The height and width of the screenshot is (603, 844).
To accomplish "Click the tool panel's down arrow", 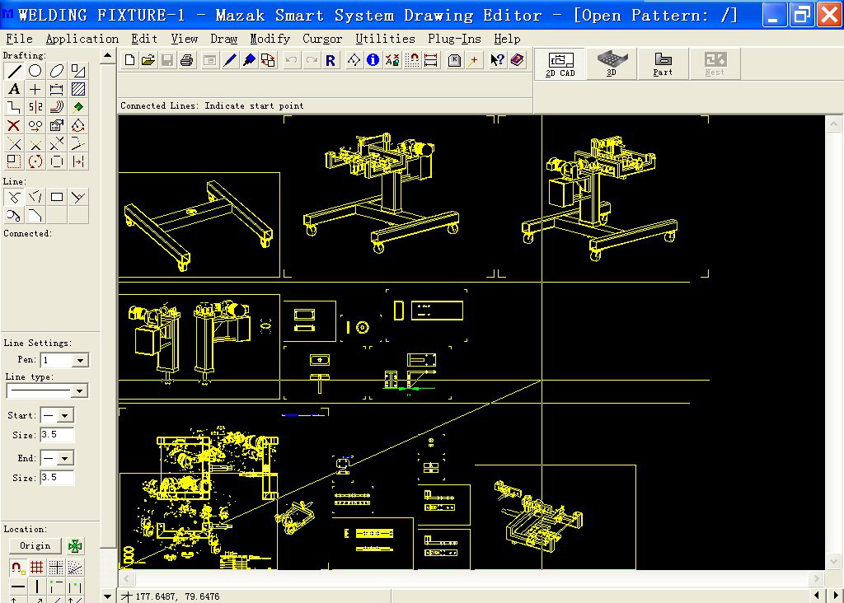I will 108,596.
